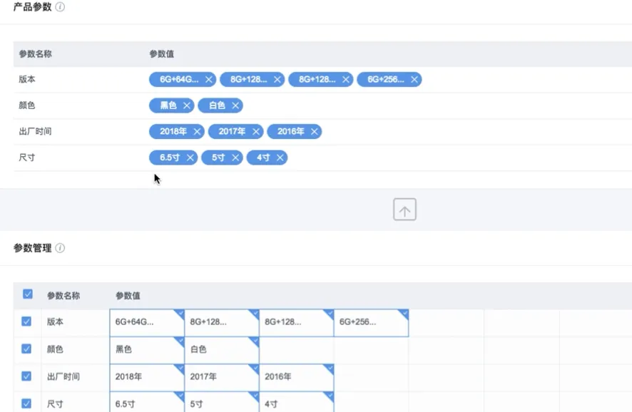The image size is (632, 412).
Task: Open the info icon beside 产品参数
Action: pos(60,7)
